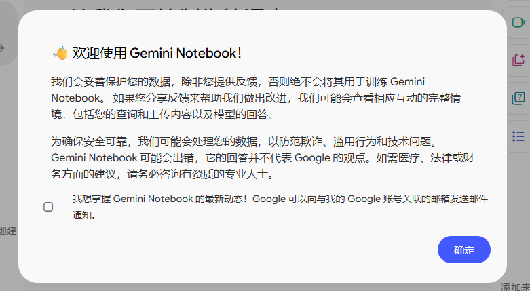Image resolution: width=530 pixels, height=291 pixels.
Task: Click the paragraph starting '为确保安全可靠'
Action: coord(262,158)
